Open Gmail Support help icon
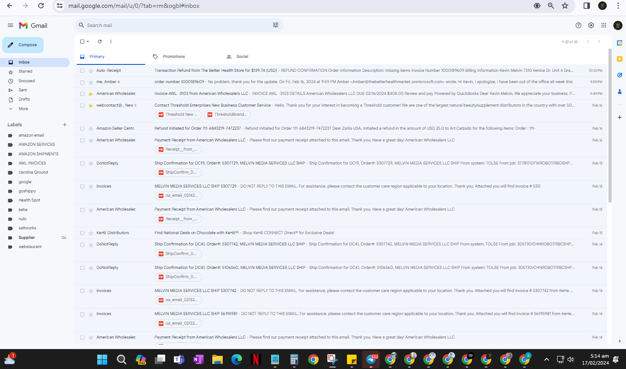The width and height of the screenshot is (626, 369). coord(578,25)
